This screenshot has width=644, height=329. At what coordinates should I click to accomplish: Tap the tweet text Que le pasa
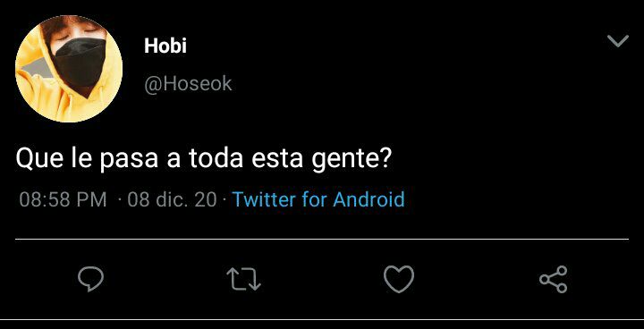pos(87,159)
